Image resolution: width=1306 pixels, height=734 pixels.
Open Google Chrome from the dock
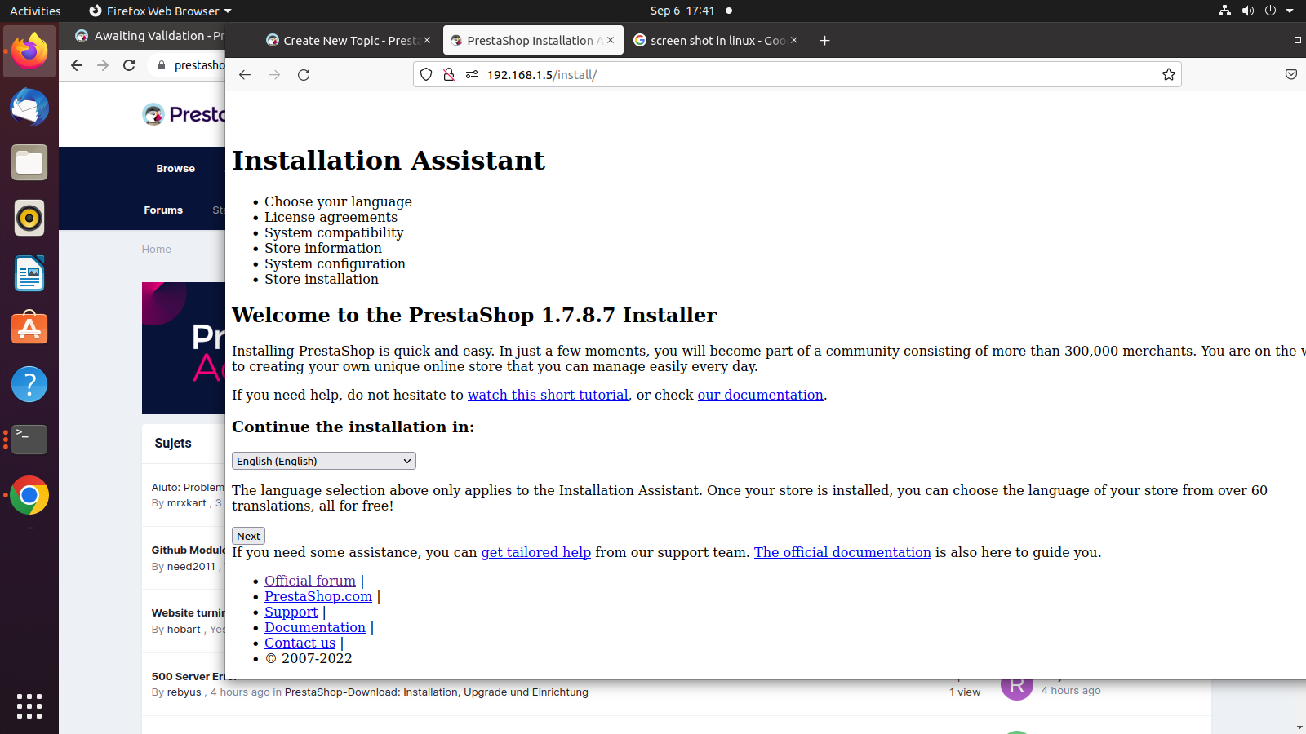(x=29, y=495)
